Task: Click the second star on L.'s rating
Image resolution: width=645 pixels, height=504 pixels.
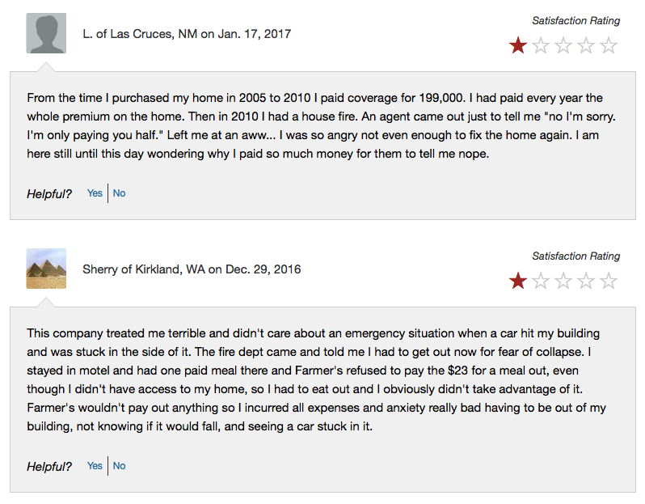Action: tap(541, 46)
